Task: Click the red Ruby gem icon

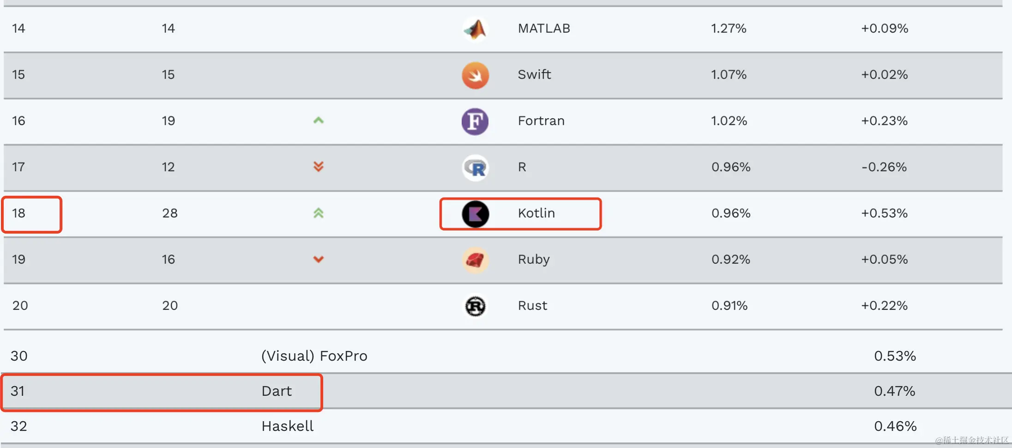Action: coord(475,260)
